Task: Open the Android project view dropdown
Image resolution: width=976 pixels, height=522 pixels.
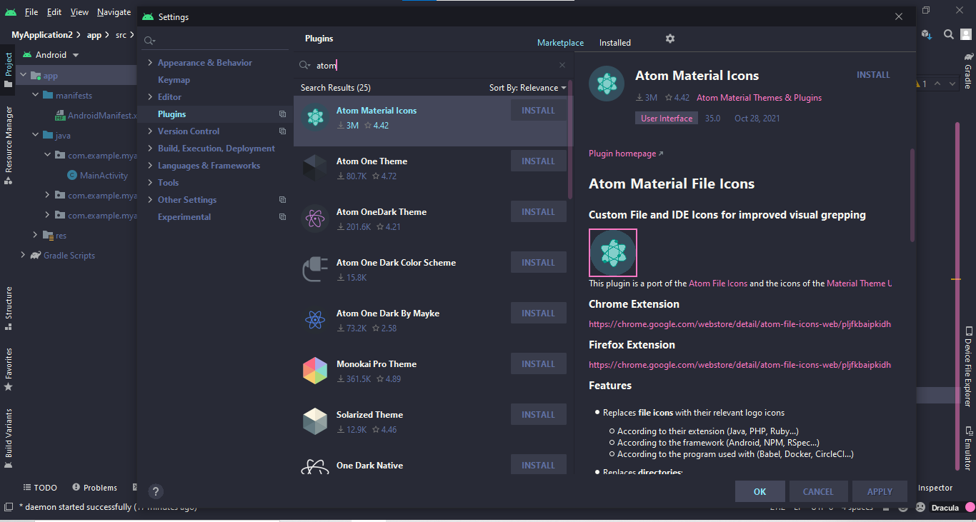Action: [x=51, y=55]
